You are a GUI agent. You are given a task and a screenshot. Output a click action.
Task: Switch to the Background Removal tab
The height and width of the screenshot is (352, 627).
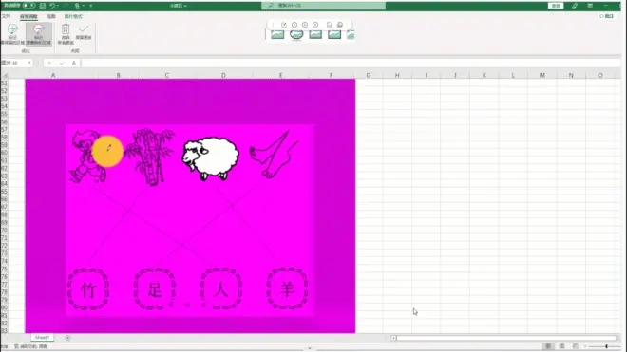tap(28, 16)
